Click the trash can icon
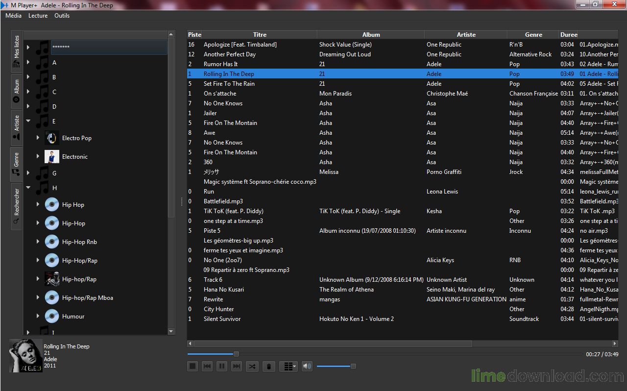Image resolution: width=627 pixels, height=391 pixels. coord(268,366)
